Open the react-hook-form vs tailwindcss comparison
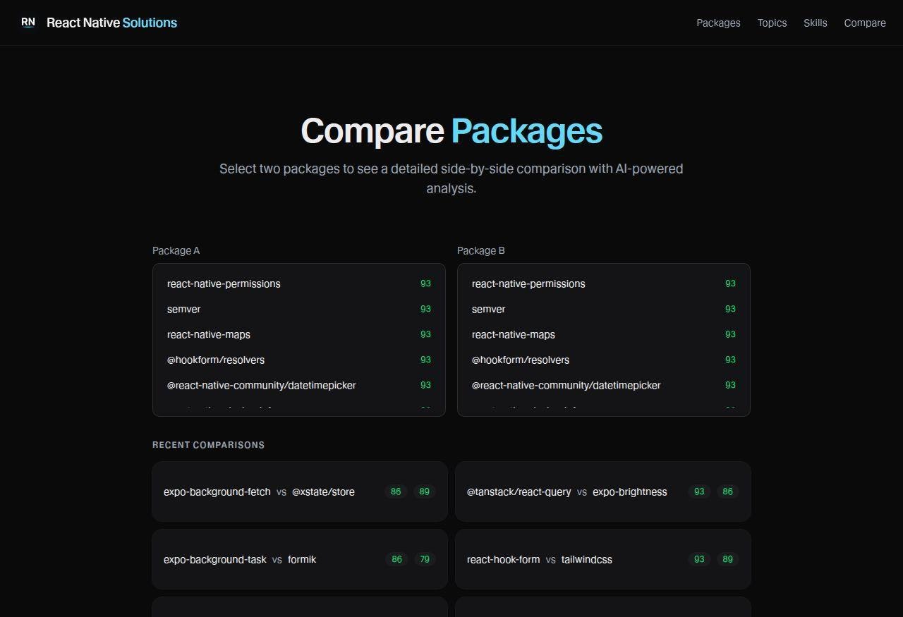Screen dimensions: 903x617 tap(603, 559)
